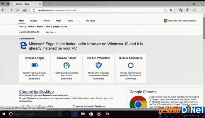This screenshot has width=205, height=118.
Task: Click the page vertical scrollbar thumb
Action: 204,28
